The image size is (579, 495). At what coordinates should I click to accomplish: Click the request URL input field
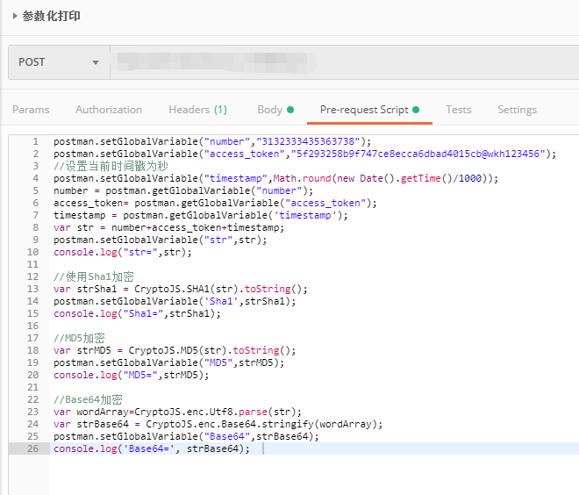pyautogui.click(x=344, y=62)
